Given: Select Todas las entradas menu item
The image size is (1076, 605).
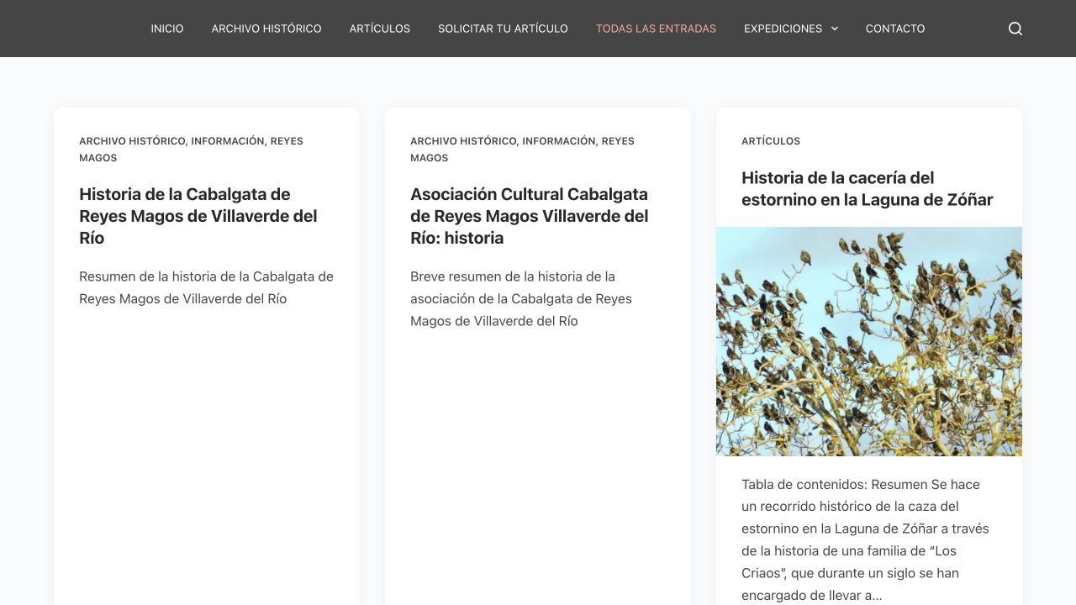Looking at the screenshot, I should pos(656,29).
